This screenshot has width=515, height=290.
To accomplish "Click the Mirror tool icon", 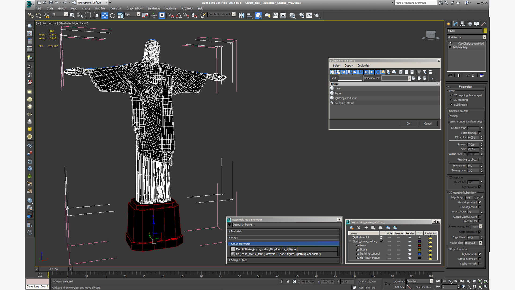I will [241, 15].
